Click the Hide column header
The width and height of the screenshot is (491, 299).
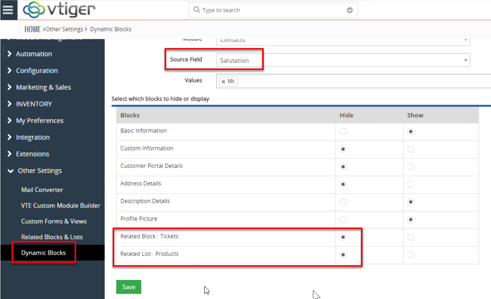click(346, 115)
